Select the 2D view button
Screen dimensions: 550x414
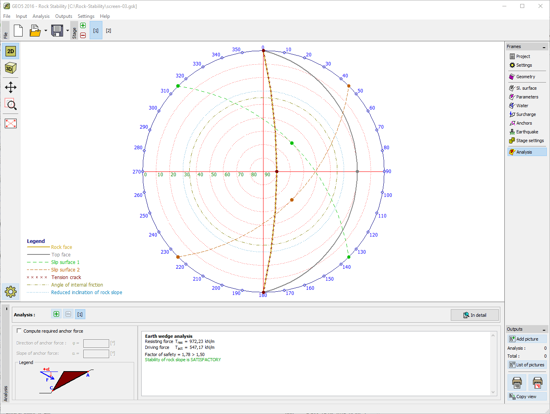[11, 51]
